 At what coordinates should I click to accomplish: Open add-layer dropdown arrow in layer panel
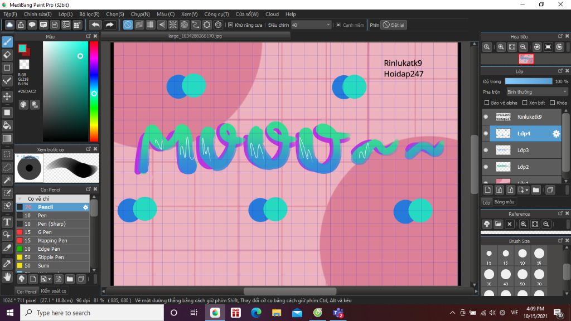[x=526, y=191]
